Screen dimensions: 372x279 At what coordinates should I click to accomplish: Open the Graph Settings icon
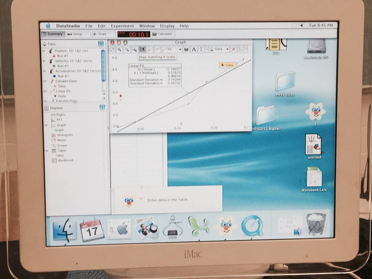click(241, 49)
